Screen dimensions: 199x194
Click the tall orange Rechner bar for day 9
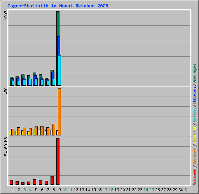[59, 112]
